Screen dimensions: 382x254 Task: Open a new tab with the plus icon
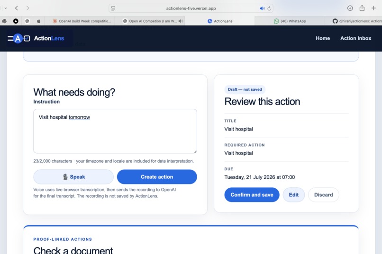click(x=373, y=8)
